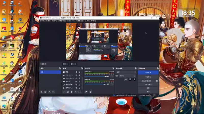Remove selected source with trash icon
The image size is (204, 114).
tap(68, 92)
